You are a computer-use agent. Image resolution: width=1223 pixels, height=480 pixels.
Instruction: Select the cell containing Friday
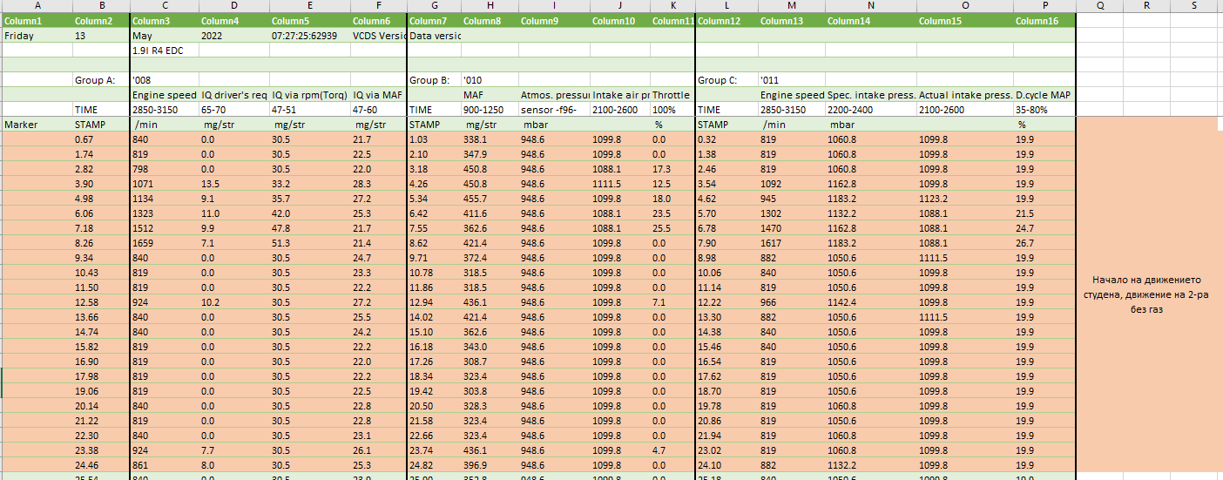click(36, 36)
